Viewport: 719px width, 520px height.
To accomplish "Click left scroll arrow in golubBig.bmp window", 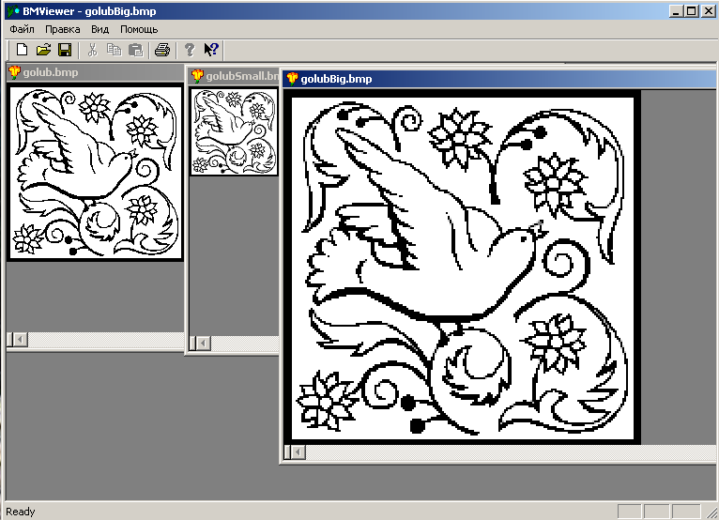I will point(298,452).
